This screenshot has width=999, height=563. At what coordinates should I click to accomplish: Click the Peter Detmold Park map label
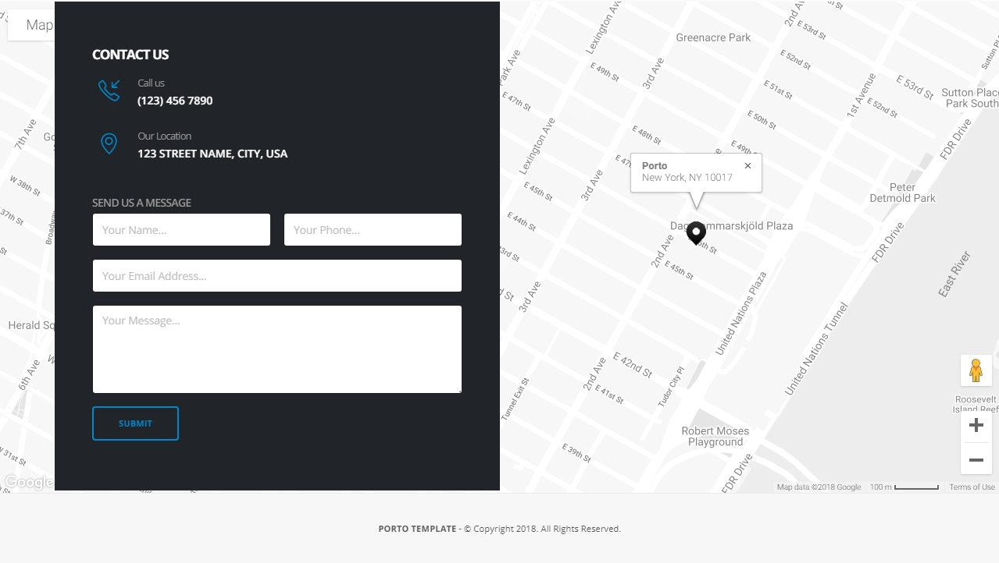tap(902, 193)
